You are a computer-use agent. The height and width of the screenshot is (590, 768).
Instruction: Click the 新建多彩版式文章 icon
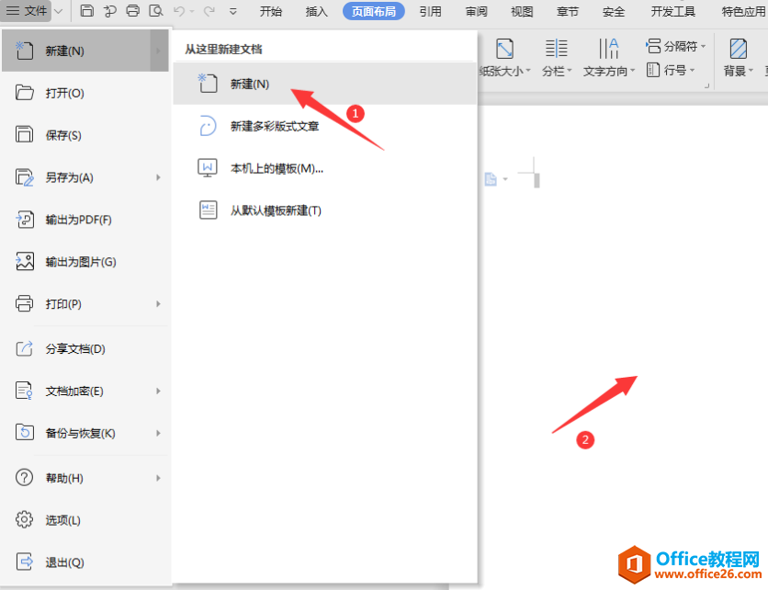tap(208, 126)
